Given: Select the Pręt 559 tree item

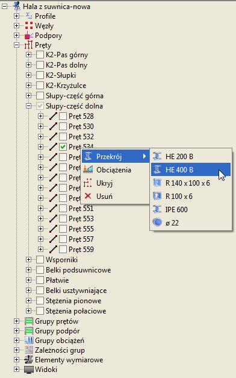Looking at the screenshot, I should click(x=81, y=249).
